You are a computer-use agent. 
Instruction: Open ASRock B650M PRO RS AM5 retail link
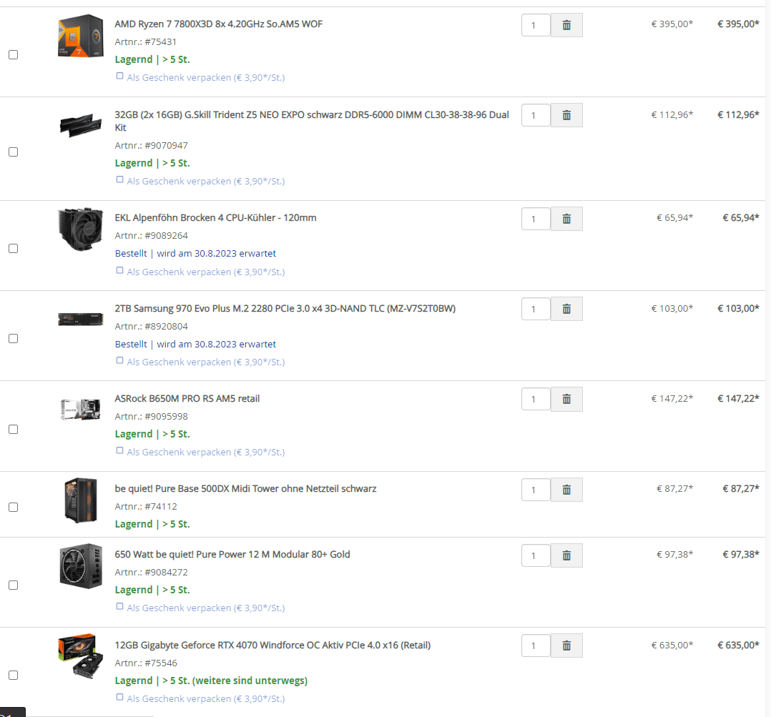pos(187,398)
